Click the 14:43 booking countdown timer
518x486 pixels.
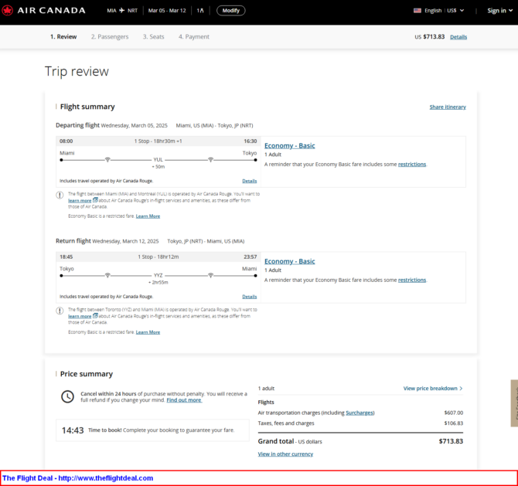pyautogui.click(x=73, y=430)
